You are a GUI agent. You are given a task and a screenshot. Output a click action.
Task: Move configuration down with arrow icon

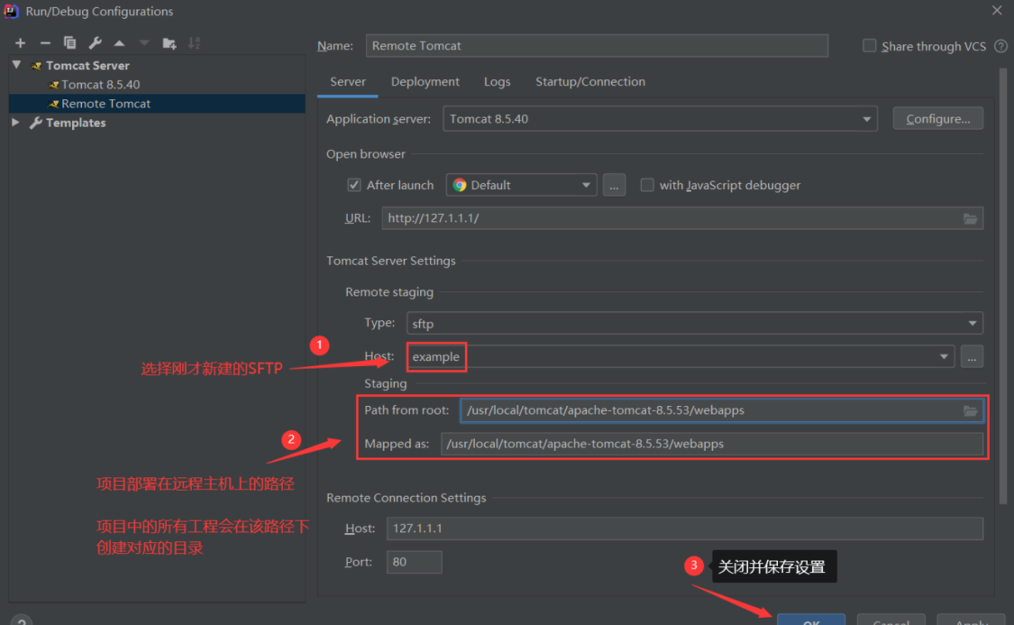tap(144, 43)
